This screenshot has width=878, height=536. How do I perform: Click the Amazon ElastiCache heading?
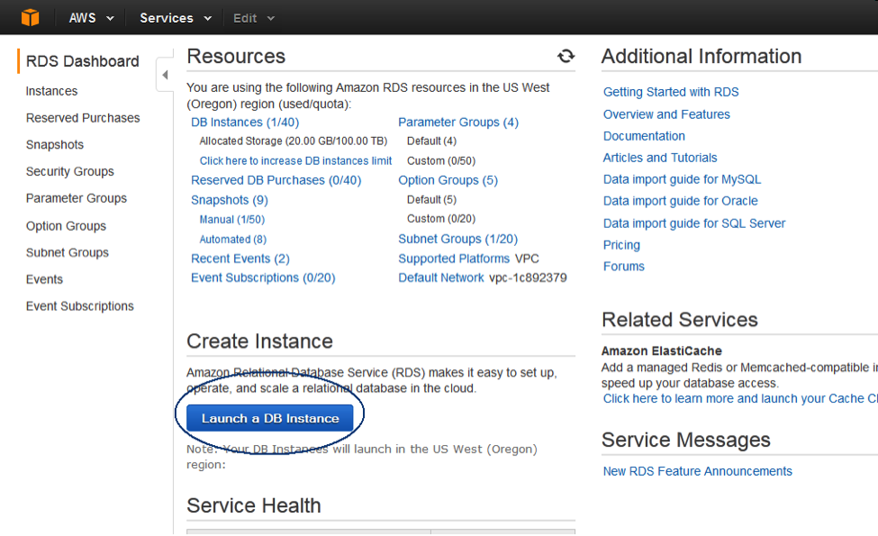click(x=661, y=351)
